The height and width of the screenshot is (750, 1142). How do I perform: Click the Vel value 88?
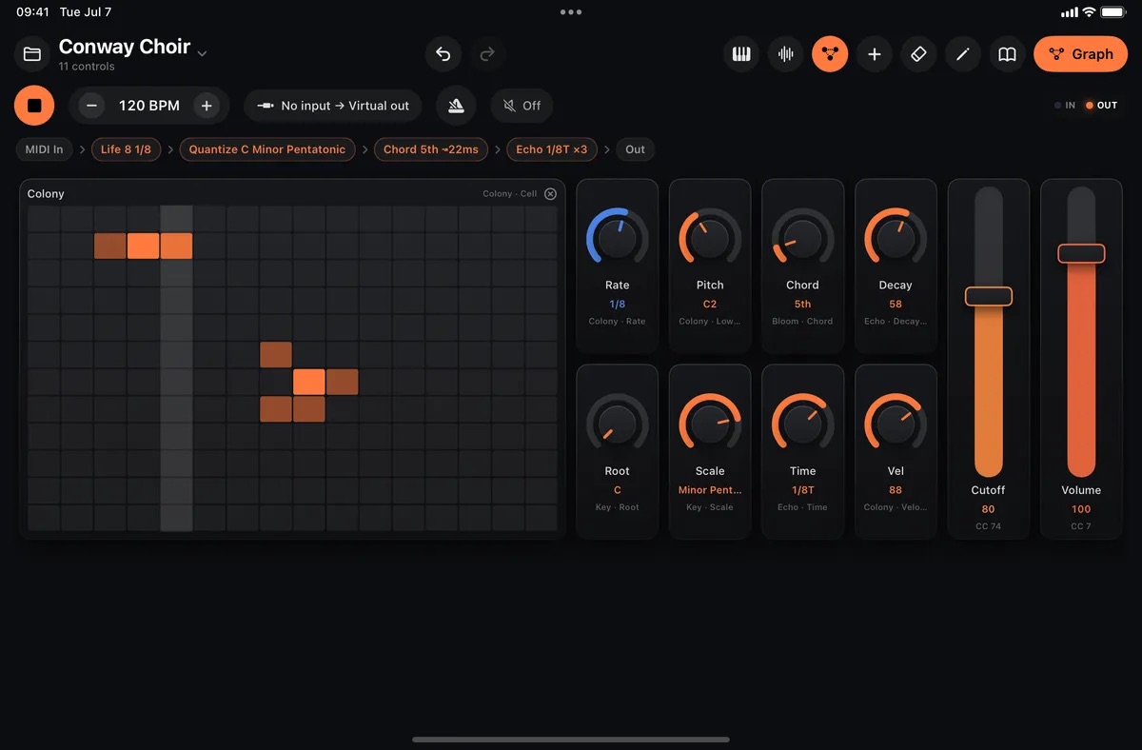coord(896,490)
